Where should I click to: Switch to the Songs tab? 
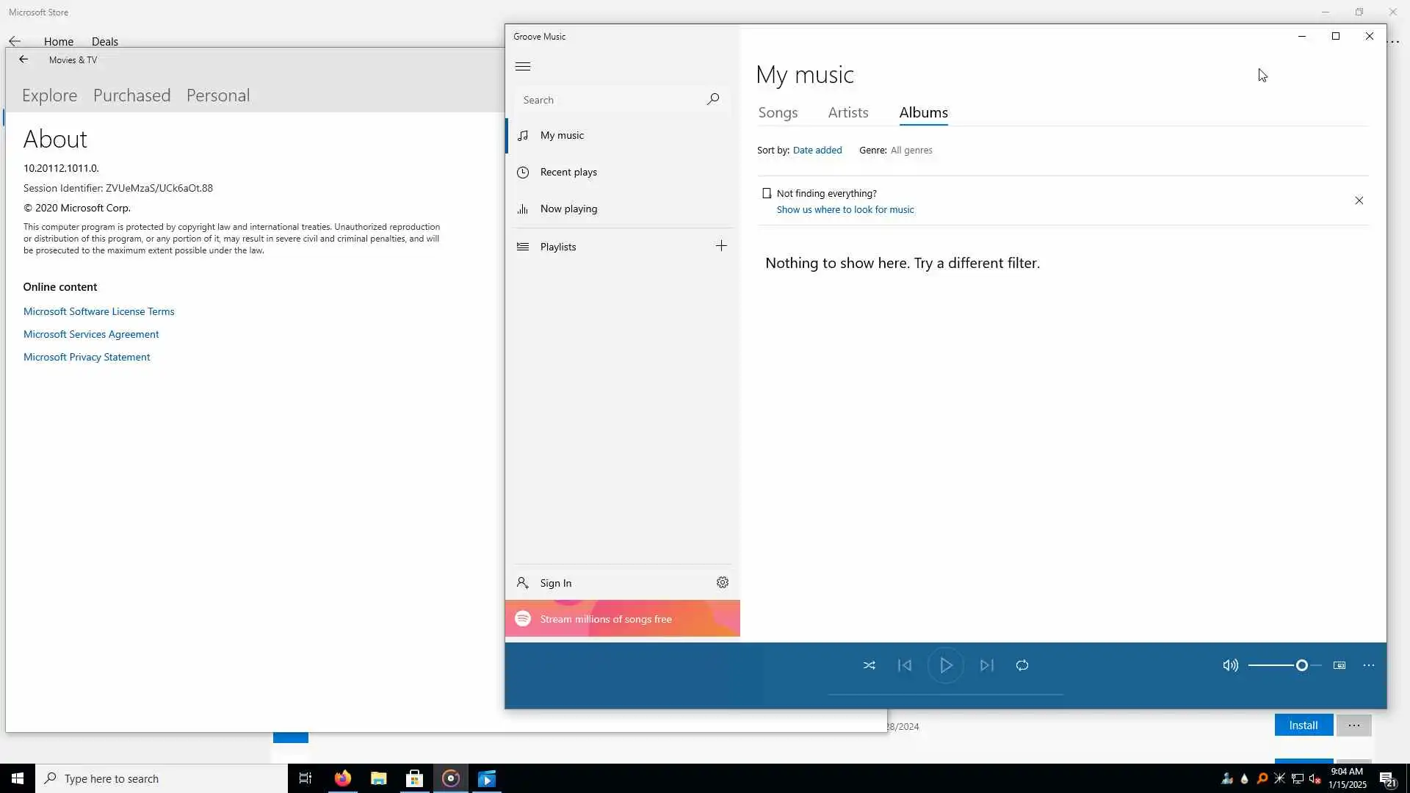(x=778, y=112)
